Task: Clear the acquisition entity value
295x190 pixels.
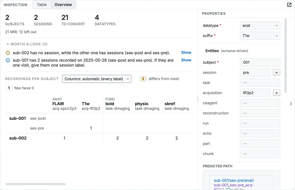Action: tap(276, 93)
